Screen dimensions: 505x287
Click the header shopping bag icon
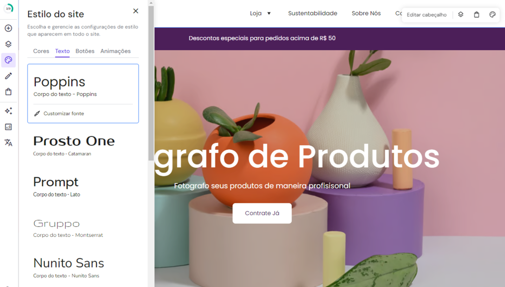coord(477,14)
